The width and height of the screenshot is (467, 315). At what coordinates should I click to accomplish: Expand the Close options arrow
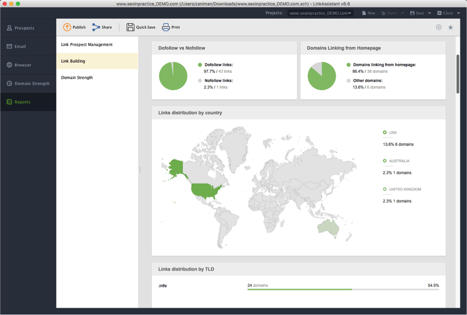click(x=458, y=13)
